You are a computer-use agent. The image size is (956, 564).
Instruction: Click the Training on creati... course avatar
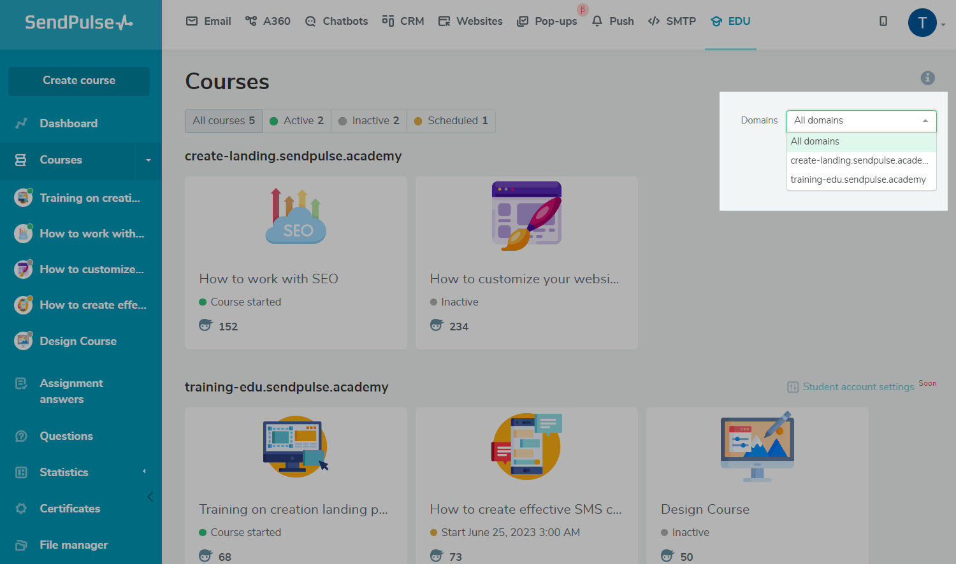click(24, 197)
